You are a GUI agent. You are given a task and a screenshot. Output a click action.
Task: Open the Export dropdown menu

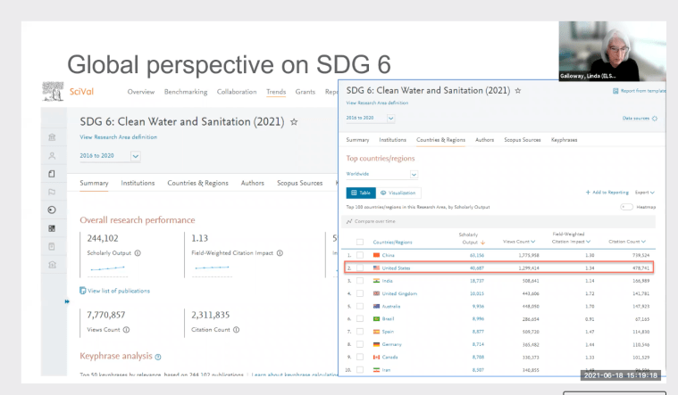645,193
